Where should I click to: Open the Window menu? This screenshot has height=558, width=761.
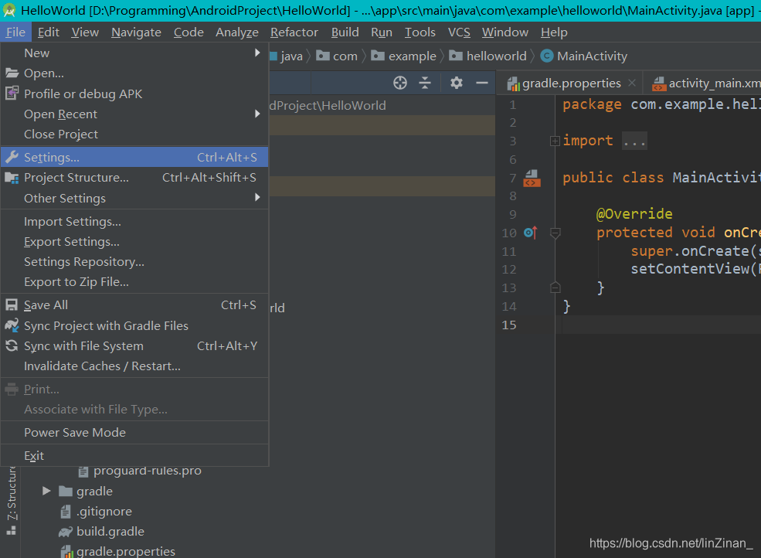505,32
